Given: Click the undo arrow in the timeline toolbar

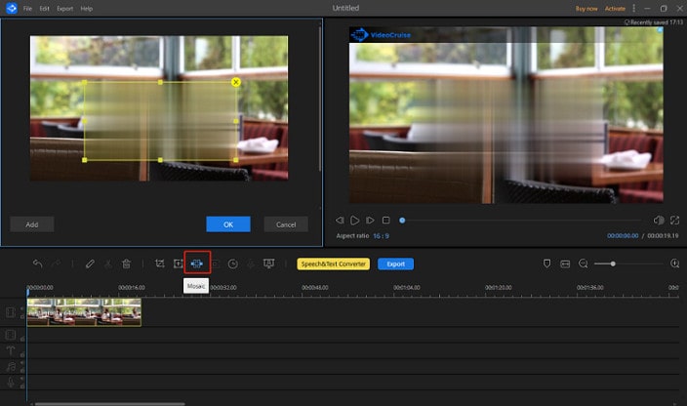Looking at the screenshot, I should [x=38, y=264].
